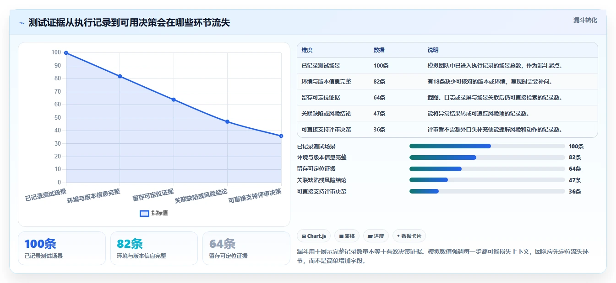
Task: Click progress list value 100条
Action: [x=576, y=147]
